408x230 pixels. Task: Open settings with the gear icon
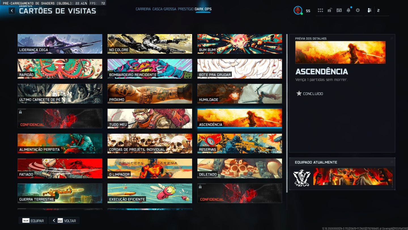click(x=358, y=10)
